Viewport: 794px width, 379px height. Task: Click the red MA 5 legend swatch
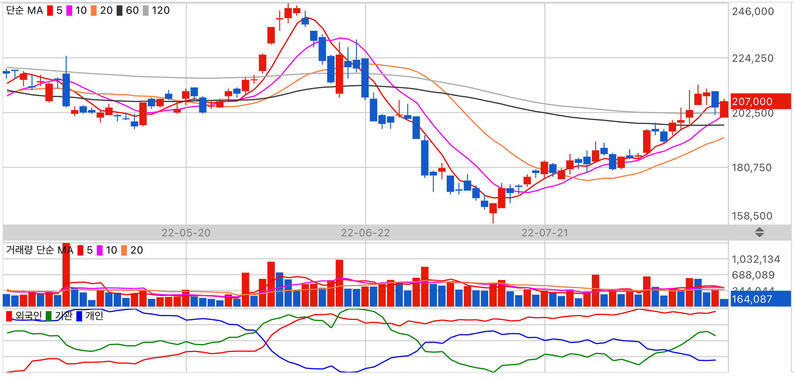click(x=50, y=11)
